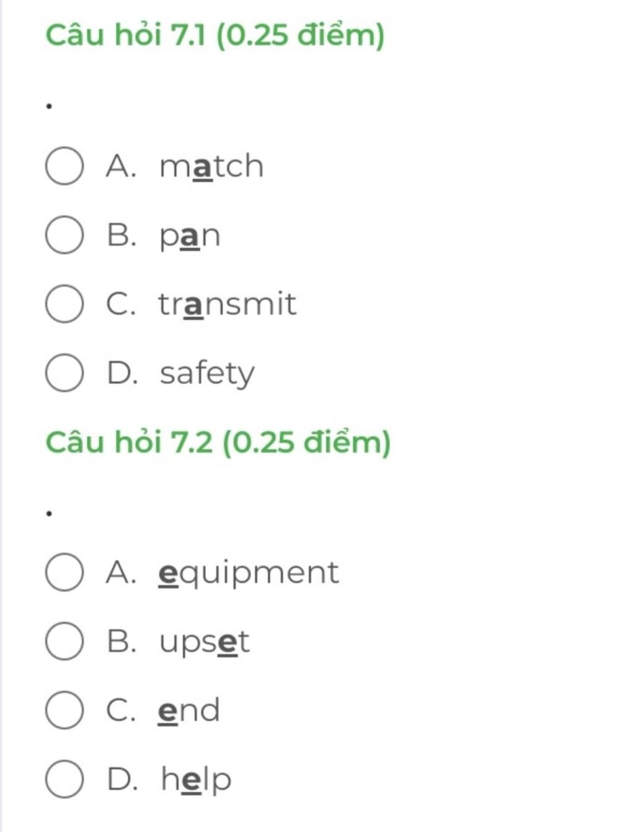635x832 pixels.
Task: Click the 'Câu hỏi 7.1 (0.25 điểm)' heading
Action: pyautogui.click(x=215, y=35)
